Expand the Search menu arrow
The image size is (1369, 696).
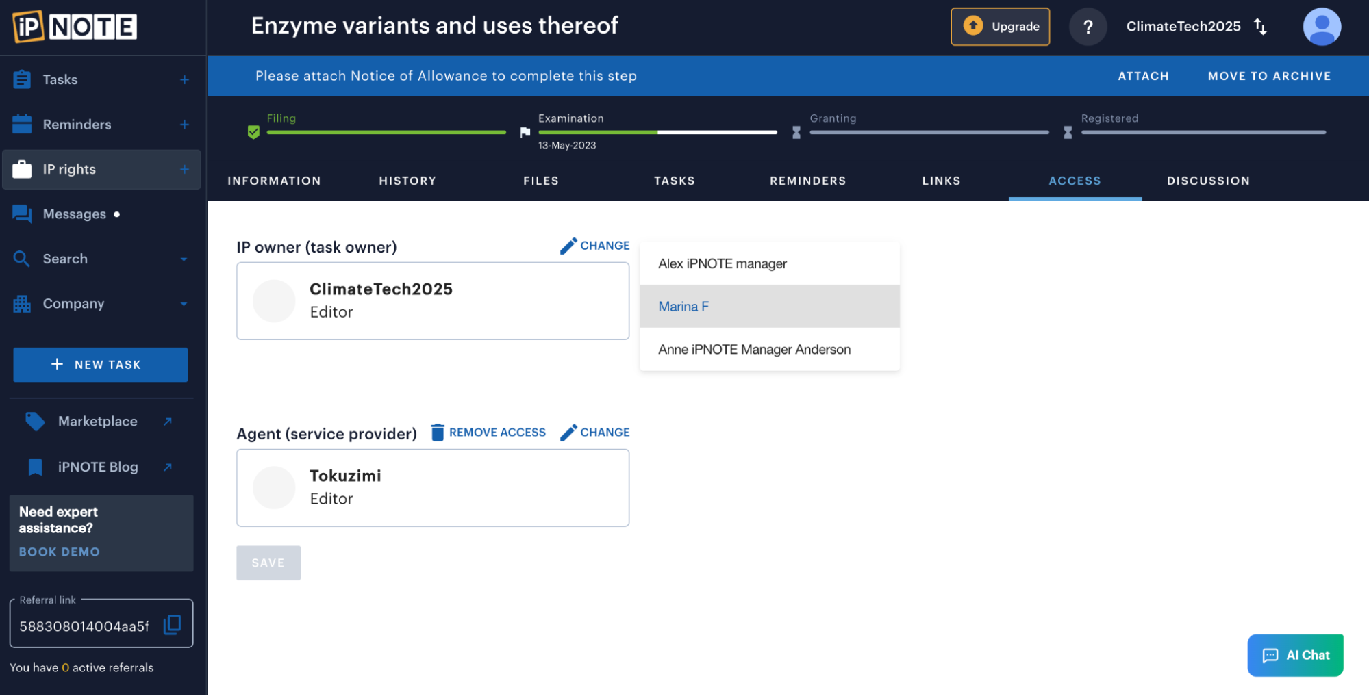[184, 259]
